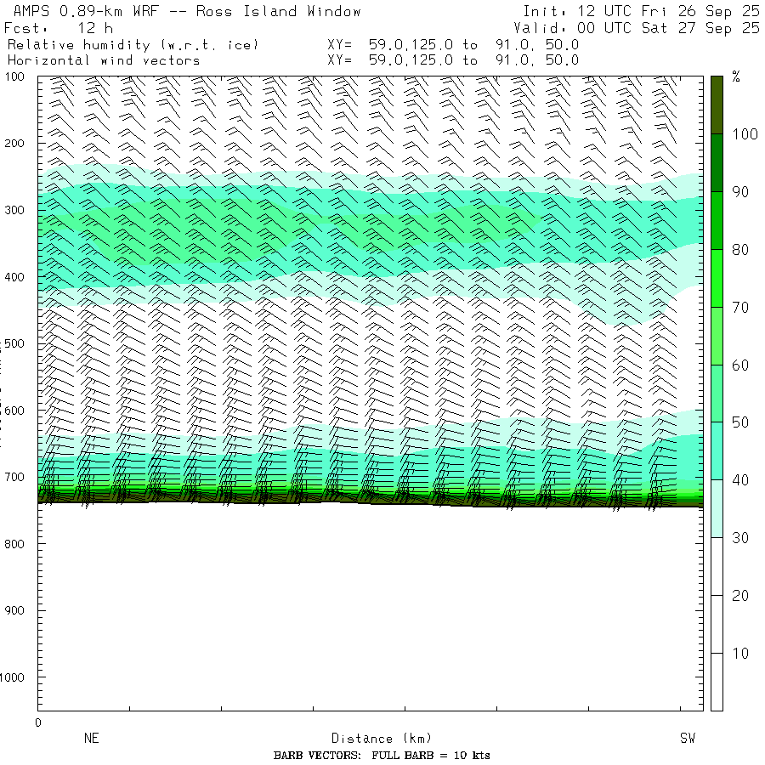The height and width of the screenshot is (765, 765).
Task: Click the pressure axis label 500
Action: tap(14, 344)
